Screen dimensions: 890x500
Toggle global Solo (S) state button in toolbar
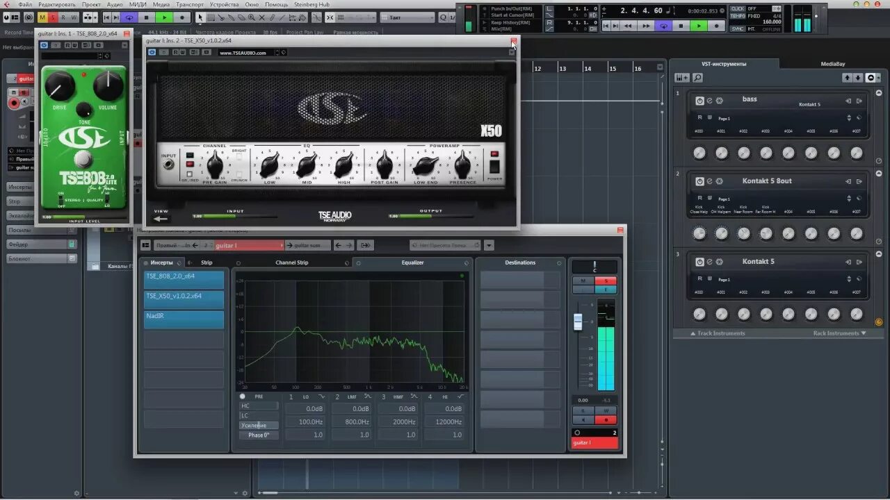pyautogui.click(x=53, y=17)
